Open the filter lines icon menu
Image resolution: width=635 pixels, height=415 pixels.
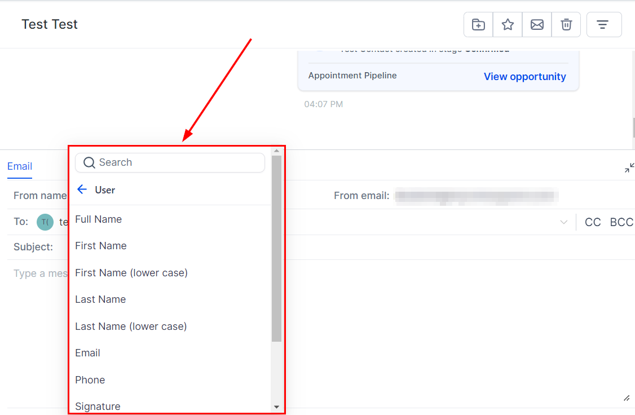tap(604, 25)
